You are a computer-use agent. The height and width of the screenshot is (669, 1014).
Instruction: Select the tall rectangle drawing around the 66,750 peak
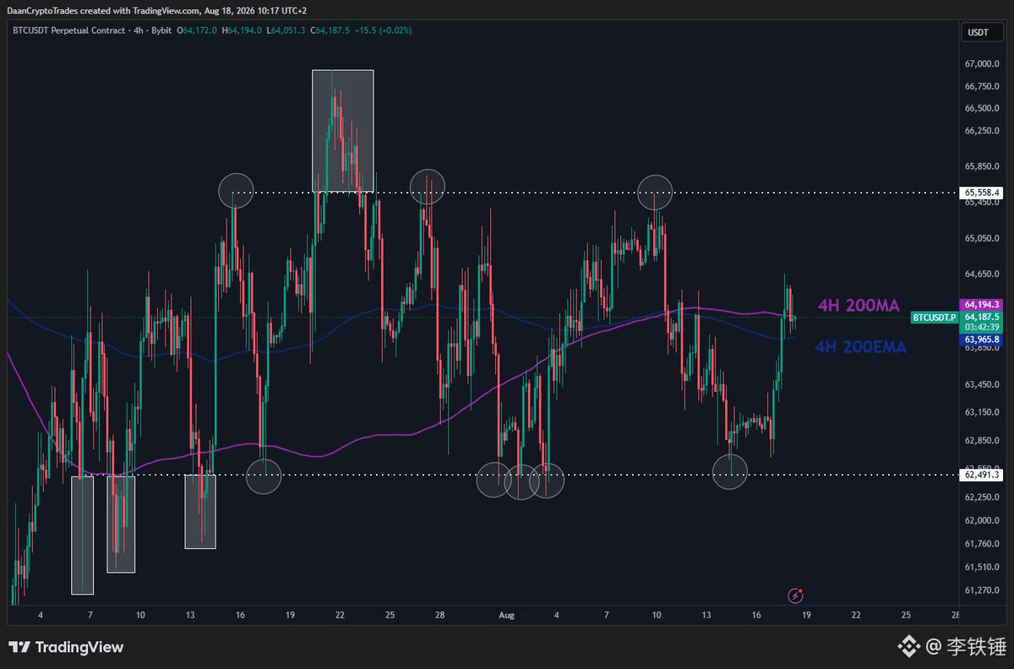tap(343, 131)
